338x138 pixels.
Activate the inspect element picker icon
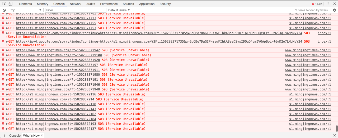(x=4, y=4)
